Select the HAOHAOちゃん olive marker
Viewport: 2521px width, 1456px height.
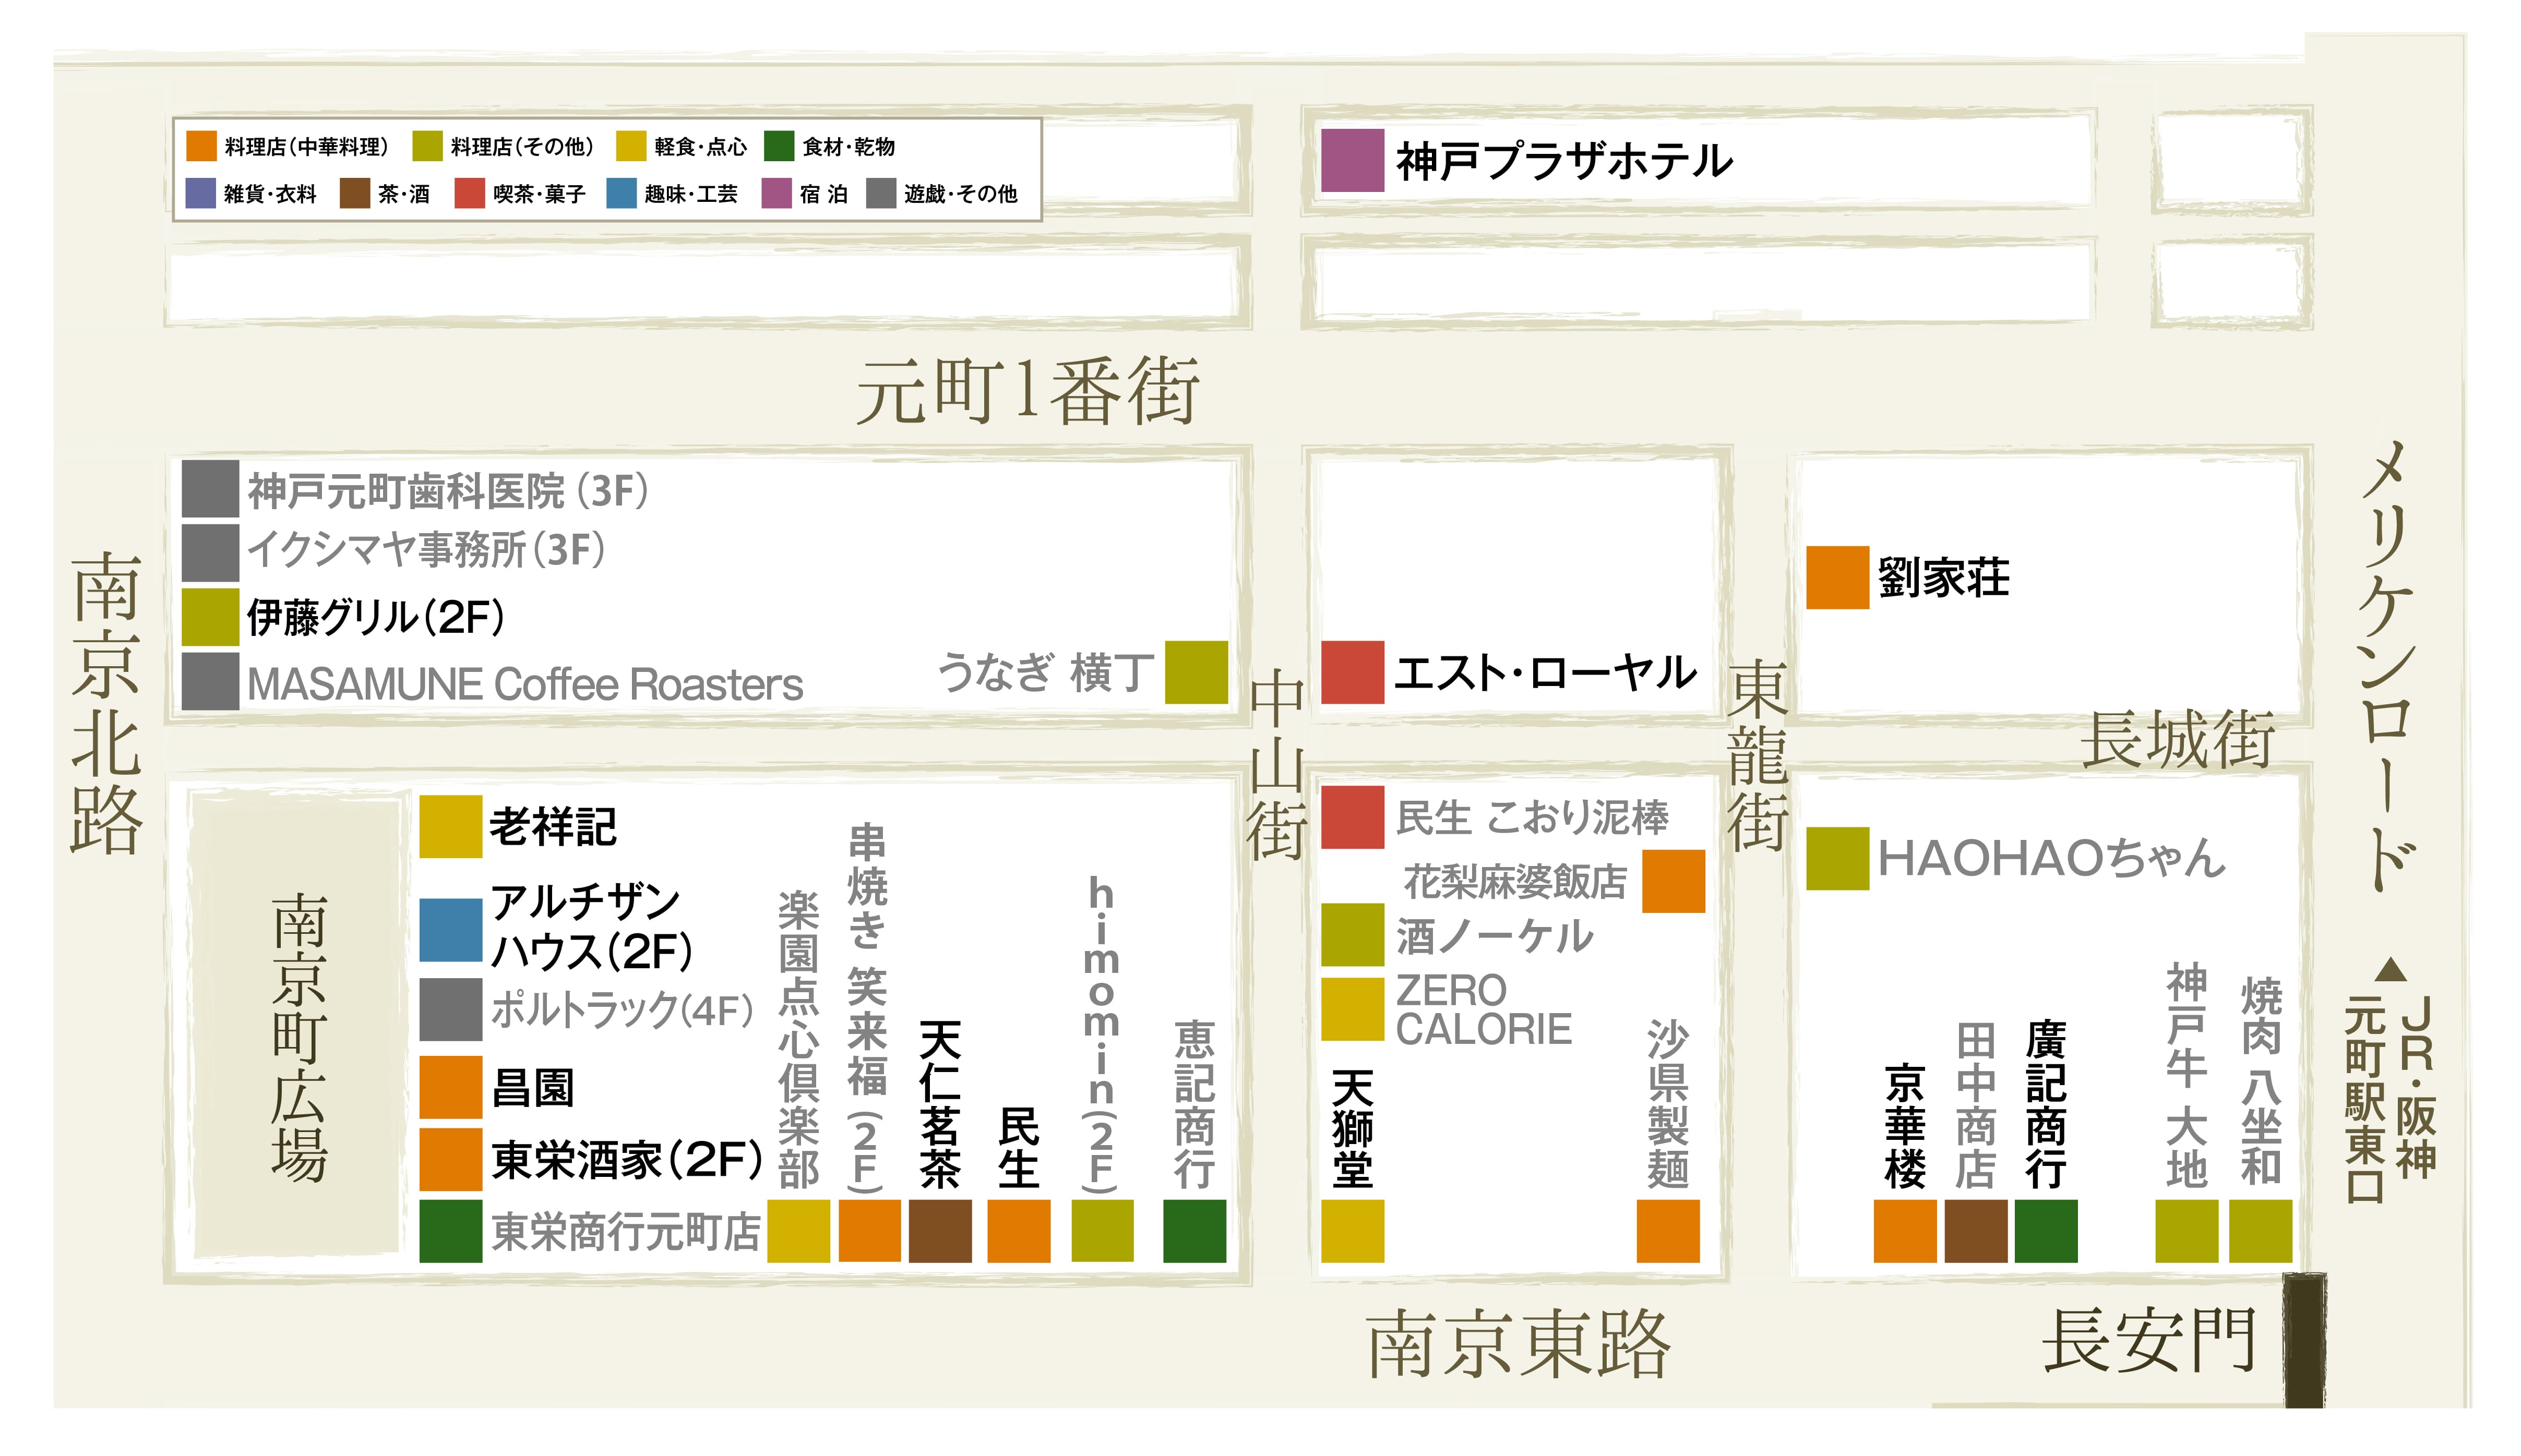point(1837,858)
